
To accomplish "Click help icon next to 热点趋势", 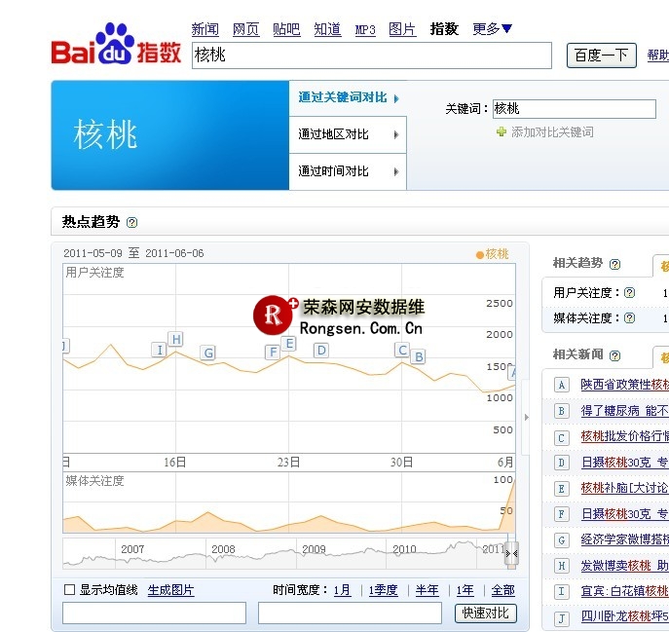I will [x=132, y=222].
